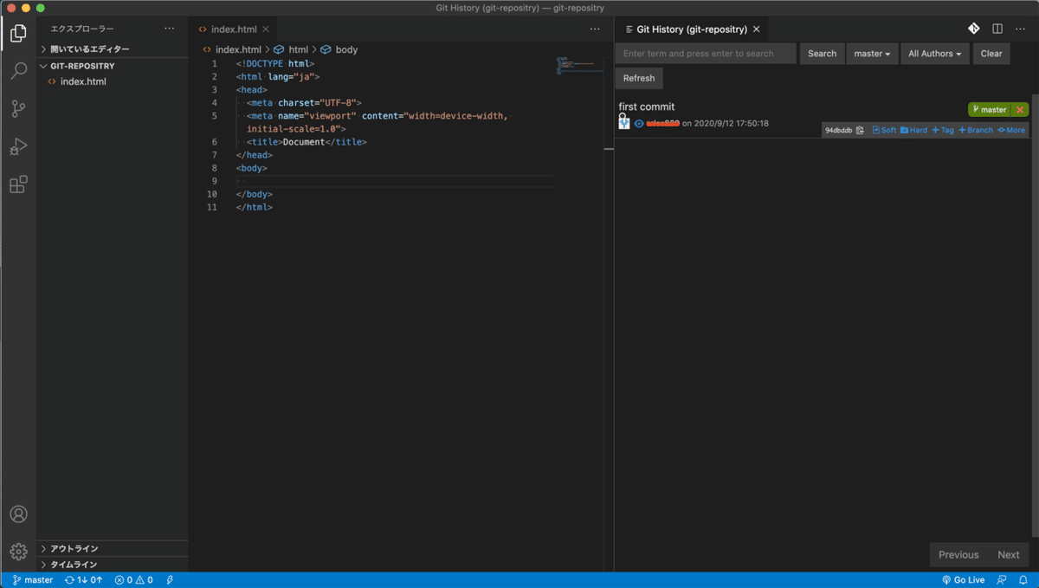Split the editor with split icon
The width and height of the screenshot is (1039, 588).
coord(997,29)
